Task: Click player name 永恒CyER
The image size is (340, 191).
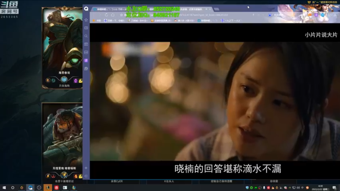Action: (116, 181)
